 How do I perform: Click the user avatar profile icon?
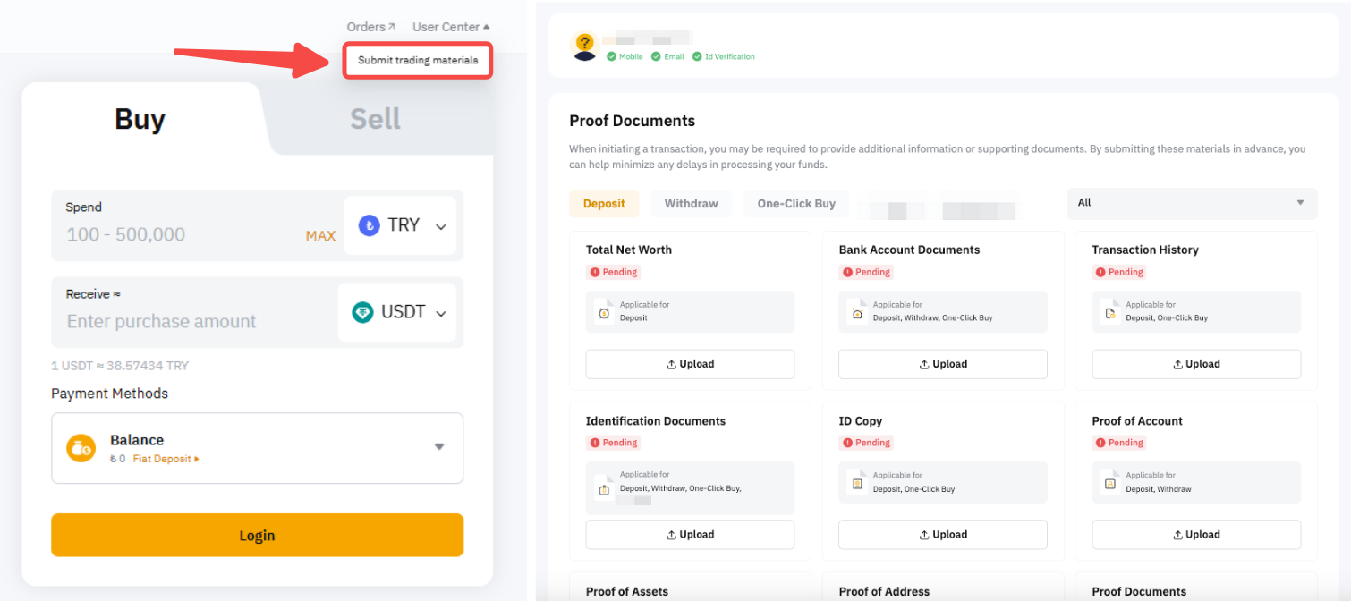tap(584, 47)
